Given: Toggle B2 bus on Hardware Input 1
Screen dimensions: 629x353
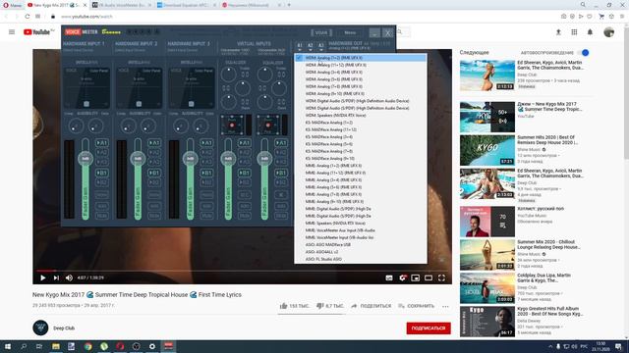Looking at the screenshot, I should (x=102, y=182).
